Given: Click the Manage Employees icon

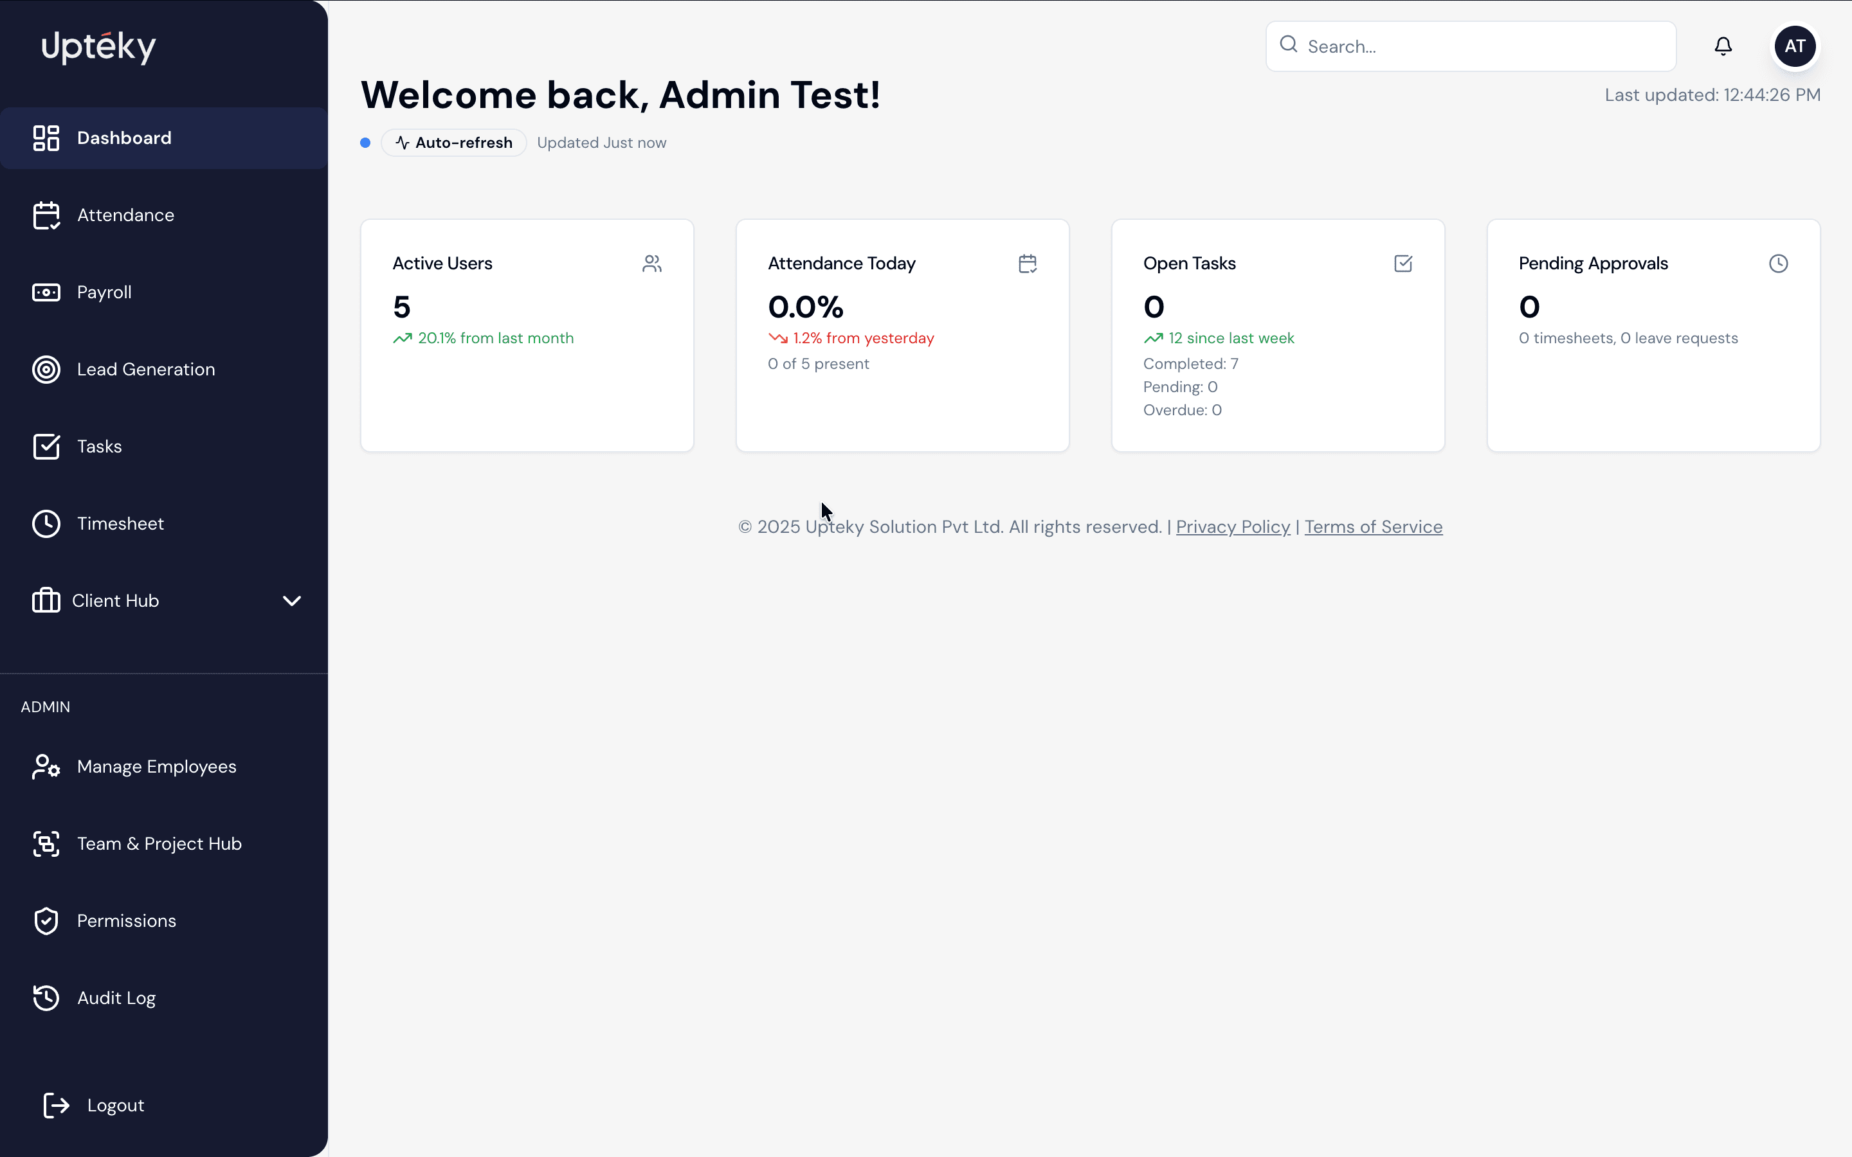Looking at the screenshot, I should pyautogui.click(x=45, y=766).
